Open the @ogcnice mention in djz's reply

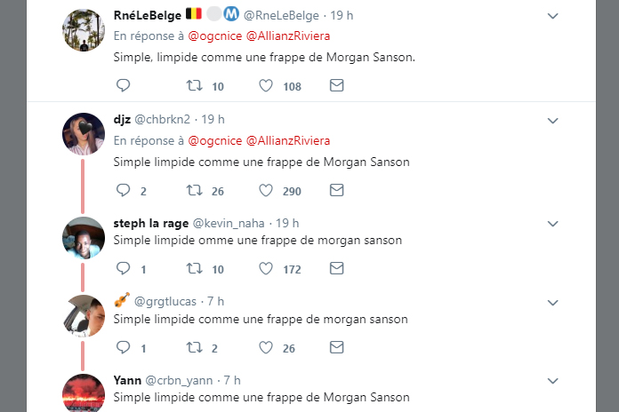[x=214, y=141]
